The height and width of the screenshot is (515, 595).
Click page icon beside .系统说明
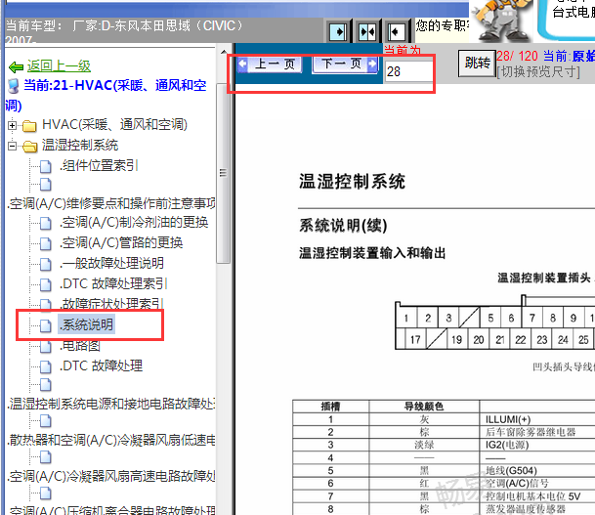(46, 325)
